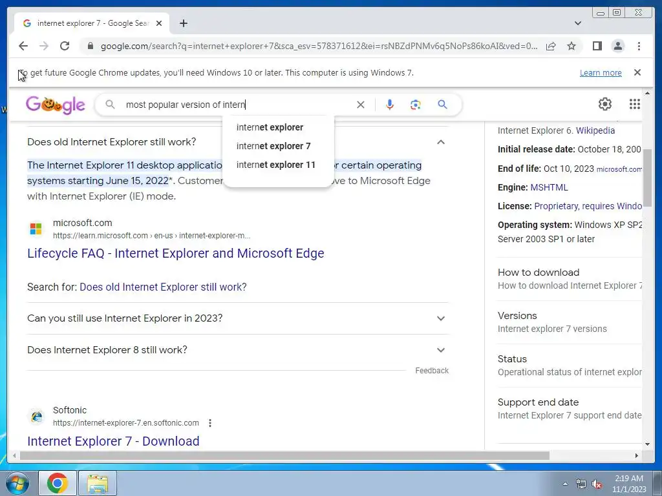Bookmark this tab with star icon
Image resolution: width=662 pixels, height=496 pixels.
pyautogui.click(x=571, y=46)
